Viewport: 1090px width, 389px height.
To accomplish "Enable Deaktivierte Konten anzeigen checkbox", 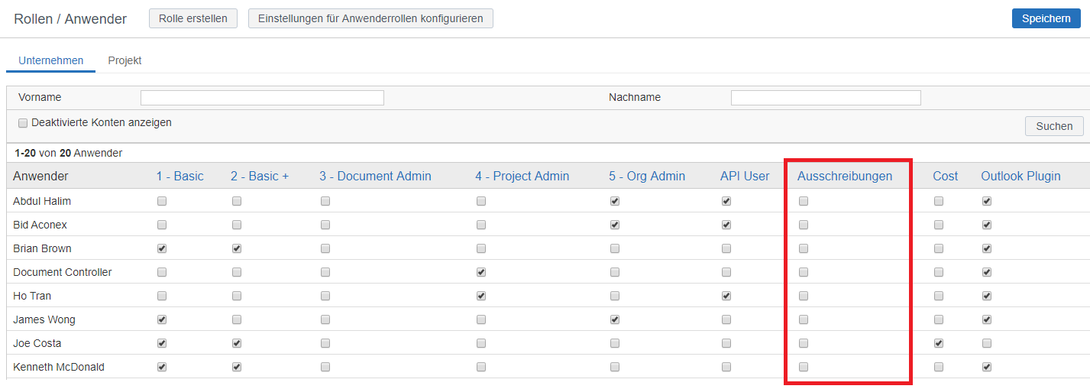I will pos(23,122).
